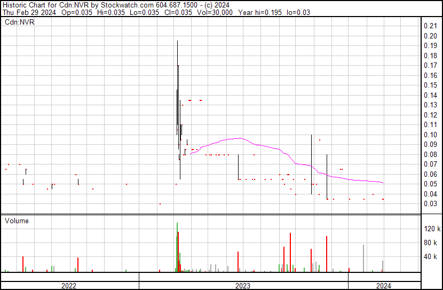Click the peak of the magenta moving average line
The height and width of the screenshot is (290, 443).
click(x=240, y=138)
